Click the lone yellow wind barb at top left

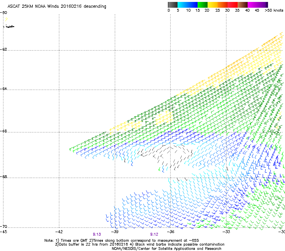7,19
